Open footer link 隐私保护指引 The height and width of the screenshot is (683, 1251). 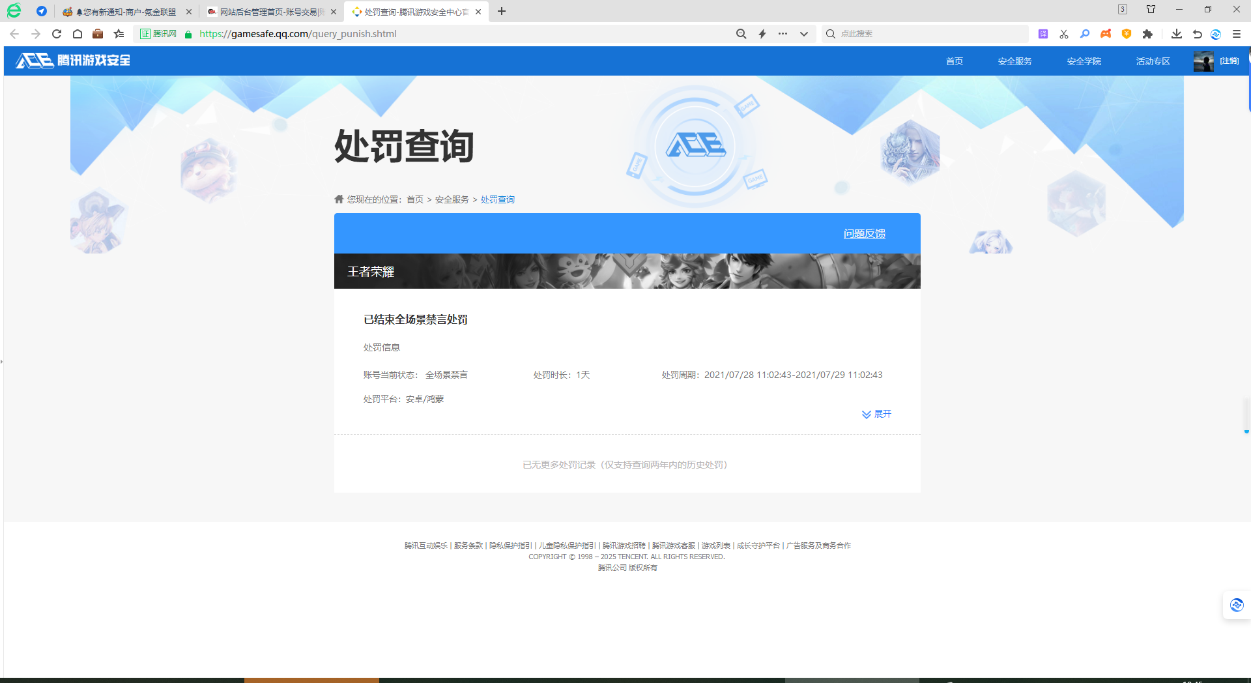point(511,545)
